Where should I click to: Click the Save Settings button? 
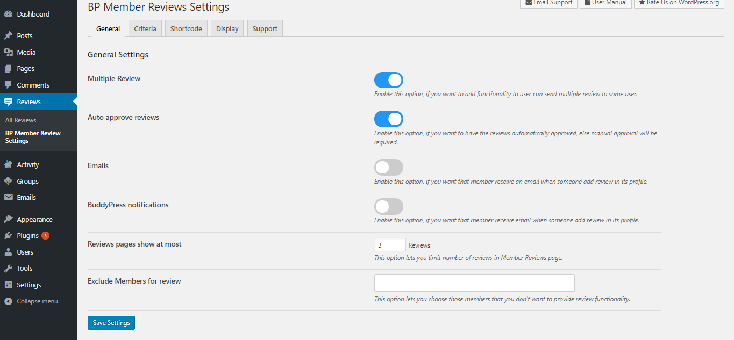pos(111,323)
